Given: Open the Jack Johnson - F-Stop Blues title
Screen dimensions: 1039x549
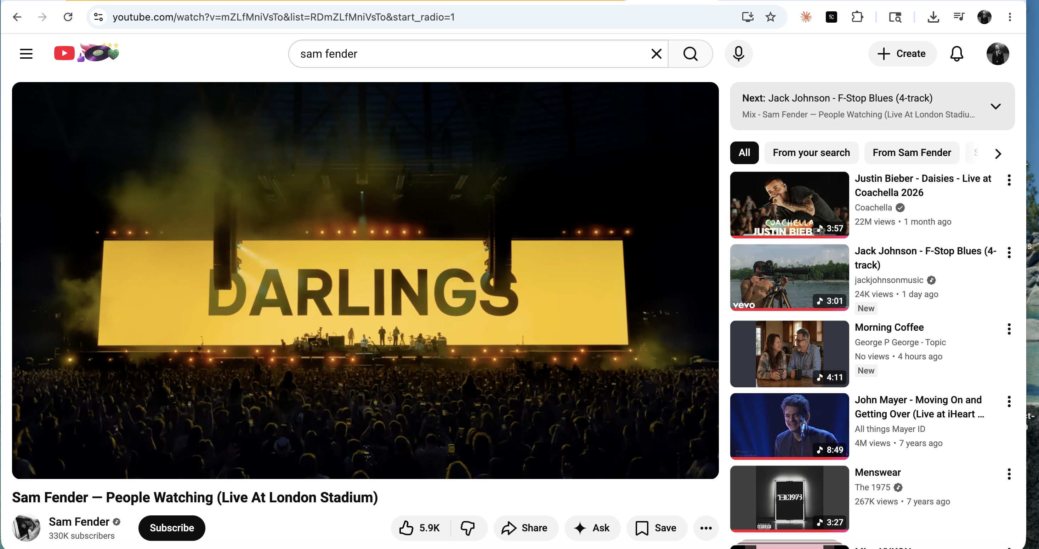Looking at the screenshot, I should (x=925, y=258).
